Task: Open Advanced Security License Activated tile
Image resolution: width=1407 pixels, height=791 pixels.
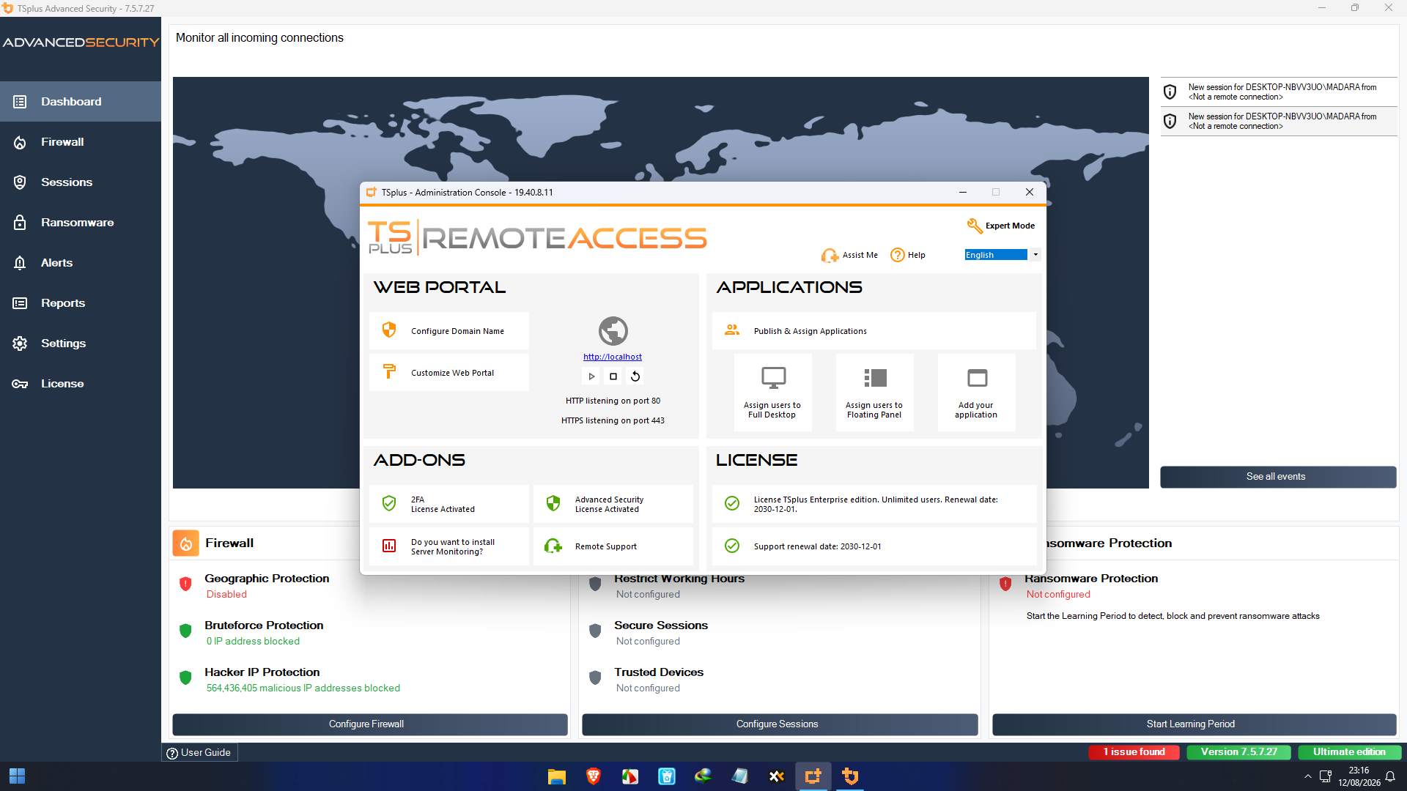Action: pos(613,504)
